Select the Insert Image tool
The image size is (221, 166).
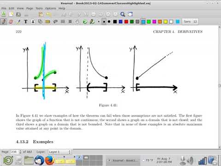point(33,22)
